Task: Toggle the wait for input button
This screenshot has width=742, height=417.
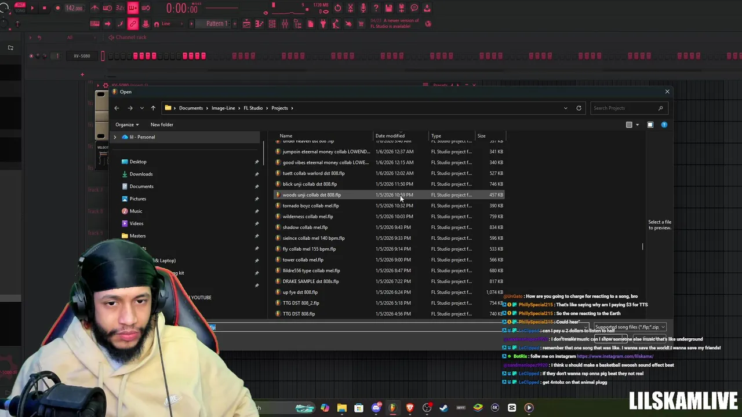Action: pyautogui.click(x=107, y=8)
